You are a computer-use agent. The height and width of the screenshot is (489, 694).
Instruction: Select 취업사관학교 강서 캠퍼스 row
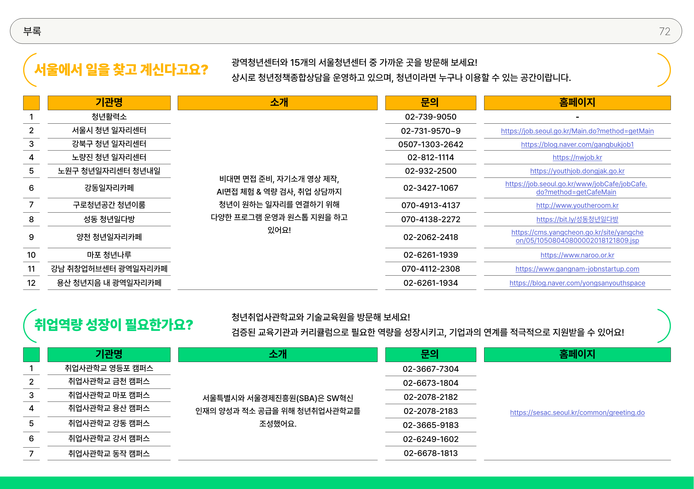point(109,439)
